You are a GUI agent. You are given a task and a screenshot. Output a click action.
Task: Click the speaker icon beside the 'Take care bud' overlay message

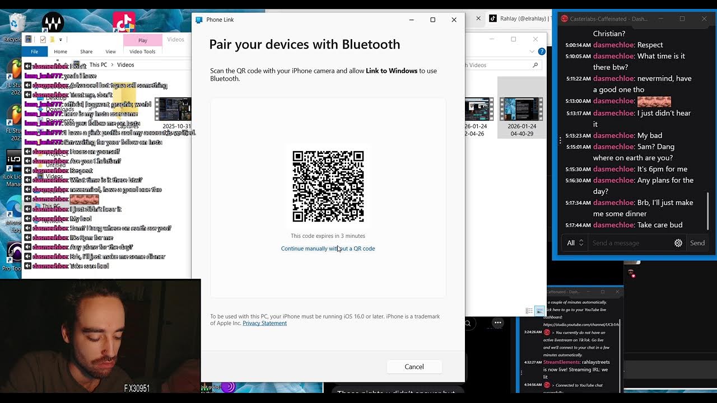(27, 266)
